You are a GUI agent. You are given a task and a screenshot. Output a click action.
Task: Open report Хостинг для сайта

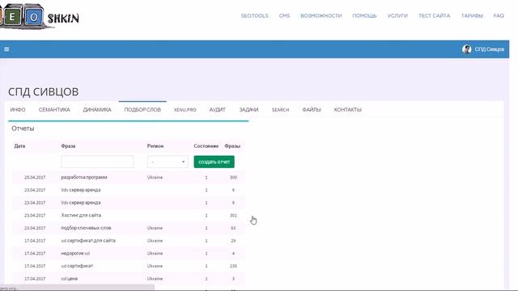click(81, 215)
